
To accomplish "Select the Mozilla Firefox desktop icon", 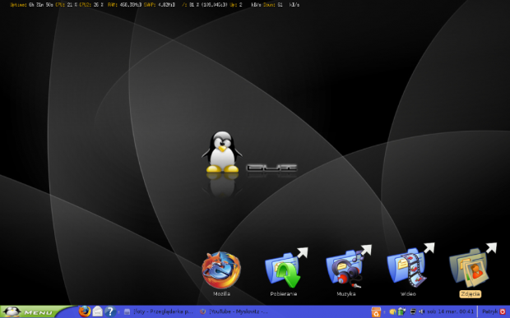I will pos(221,270).
